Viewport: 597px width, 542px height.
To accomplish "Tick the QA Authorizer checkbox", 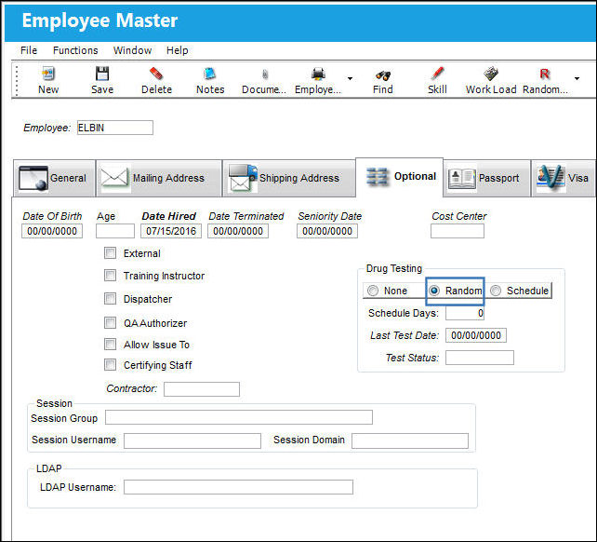I will [110, 322].
